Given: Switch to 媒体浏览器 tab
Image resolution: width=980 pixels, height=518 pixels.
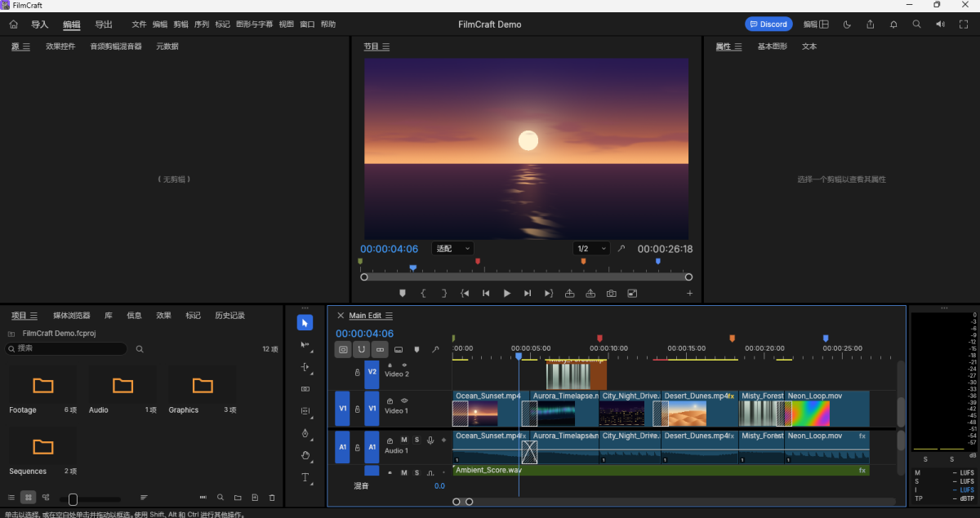Looking at the screenshot, I should tap(72, 316).
